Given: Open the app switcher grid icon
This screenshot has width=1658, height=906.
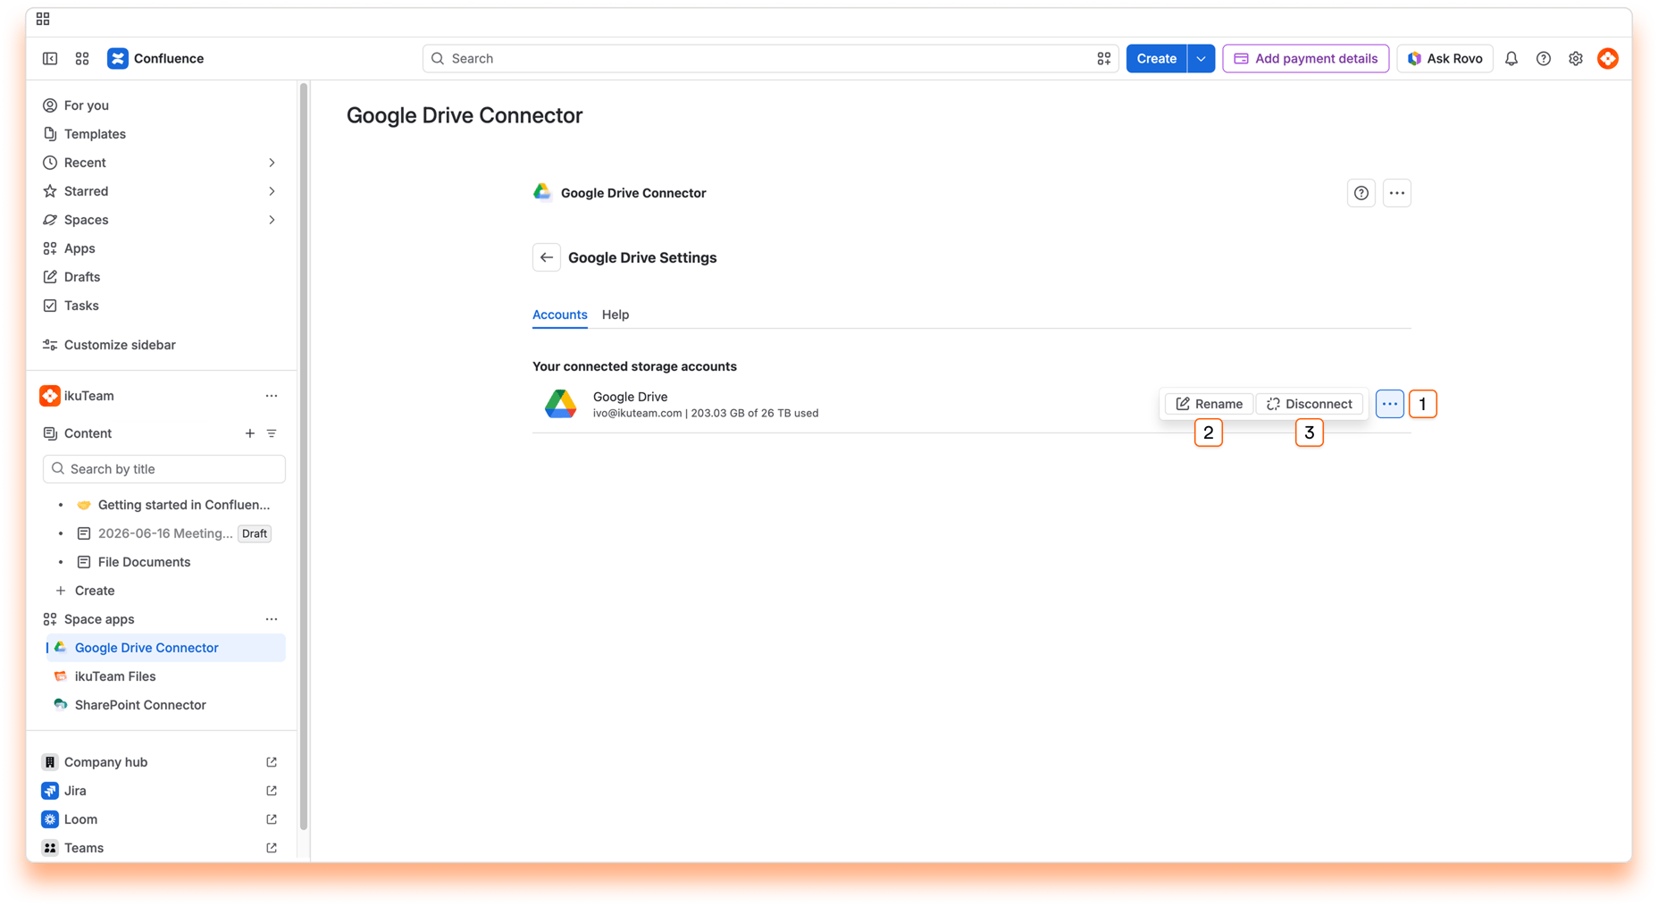Looking at the screenshot, I should click(82, 58).
